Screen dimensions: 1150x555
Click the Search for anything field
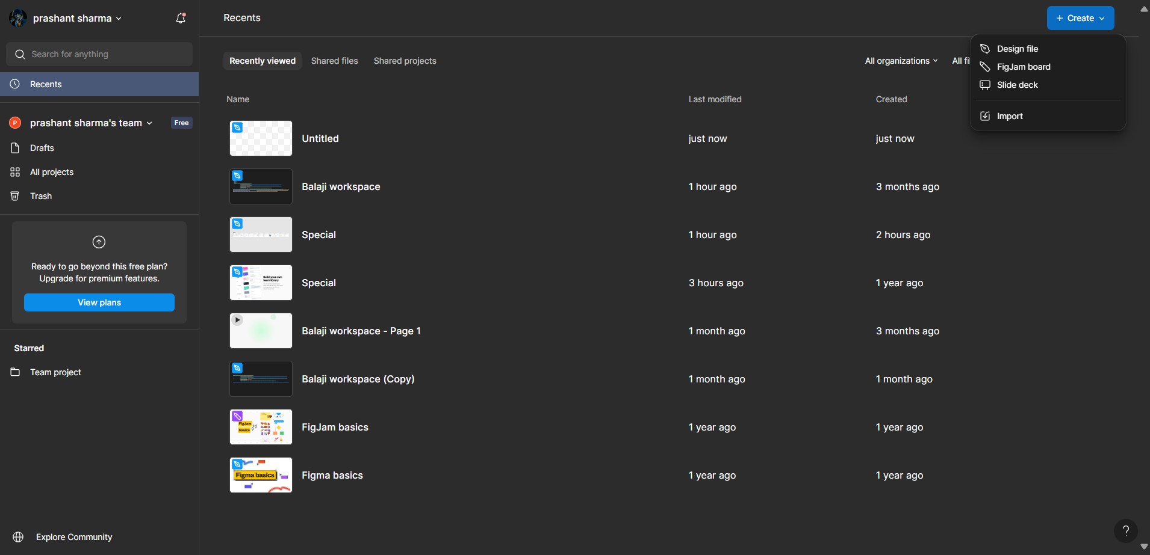click(99, 54)
